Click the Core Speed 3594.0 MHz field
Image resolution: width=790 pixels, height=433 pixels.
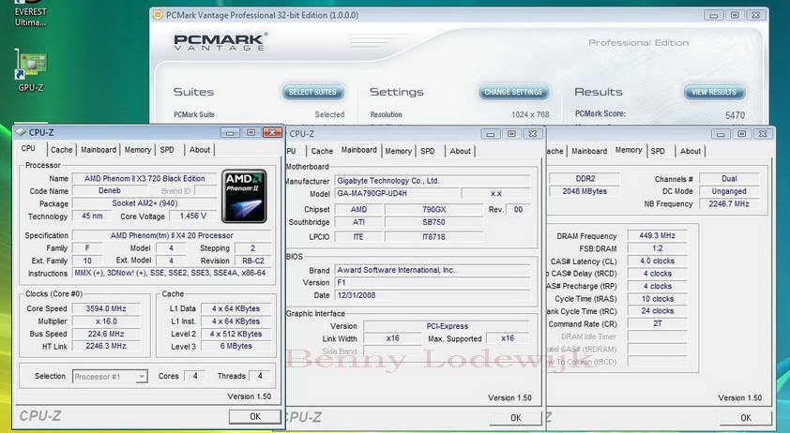coord(106,308)
